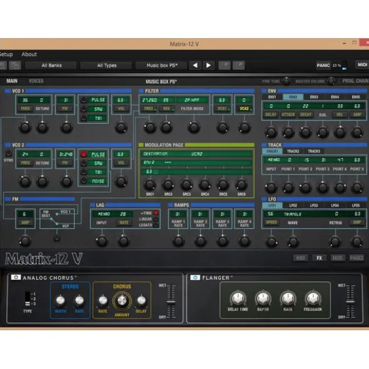369x369 pixels.
Task: Load the next preset with right arrow
Action: [208, 66]
